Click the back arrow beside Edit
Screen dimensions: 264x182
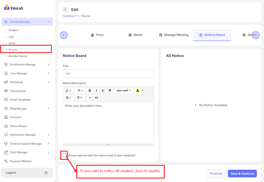(66, 10)
